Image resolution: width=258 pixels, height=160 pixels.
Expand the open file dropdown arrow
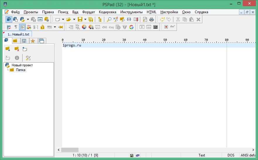pyautogui.click(x=74, y=19)
